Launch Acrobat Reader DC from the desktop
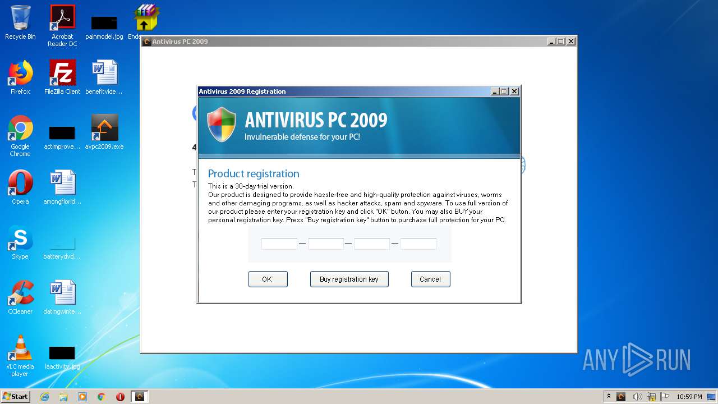 62,26
